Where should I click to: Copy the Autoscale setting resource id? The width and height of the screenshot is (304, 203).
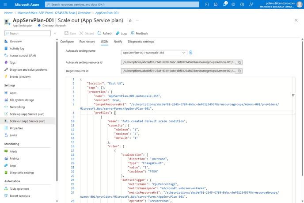click(239, 62)
